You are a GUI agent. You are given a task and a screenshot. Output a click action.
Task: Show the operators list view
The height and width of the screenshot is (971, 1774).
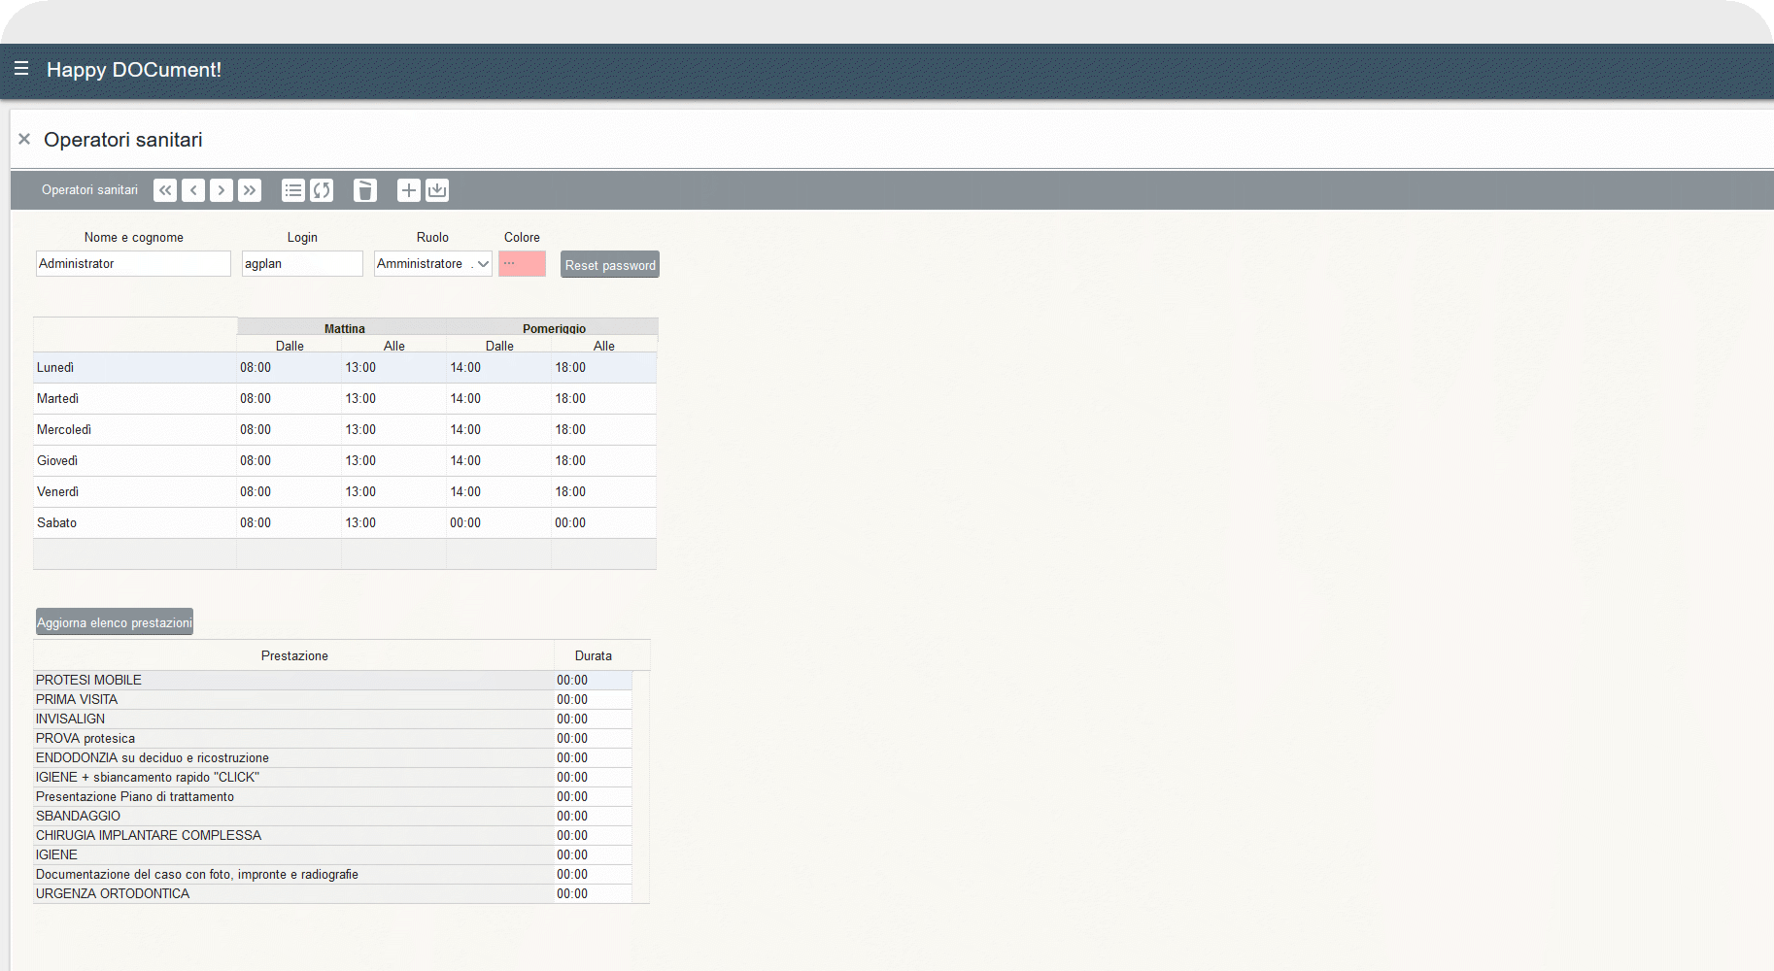292,190
